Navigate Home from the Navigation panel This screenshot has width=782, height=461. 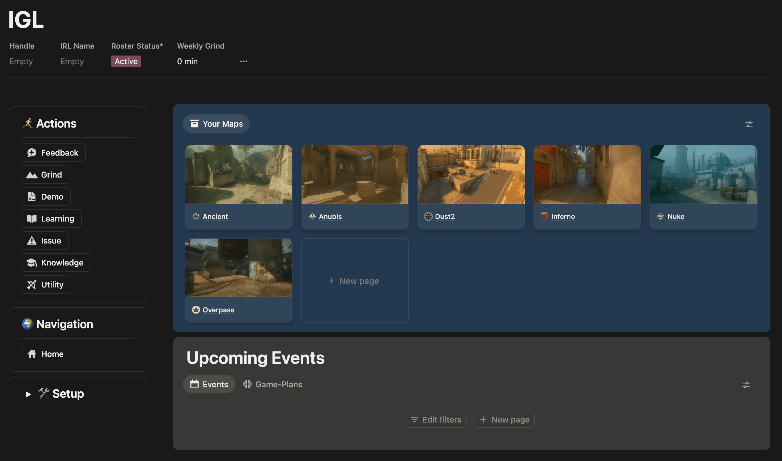tap(46, 354)
